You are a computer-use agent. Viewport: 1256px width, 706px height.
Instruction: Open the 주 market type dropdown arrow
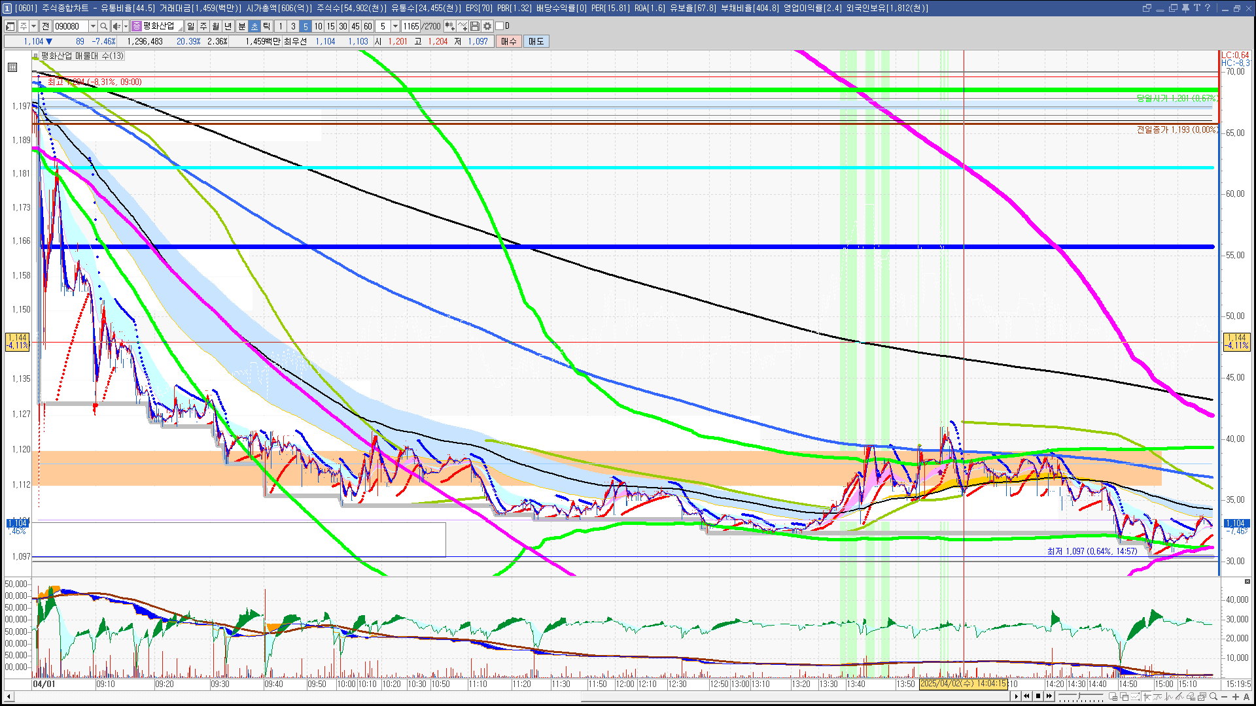pos(33,26)
